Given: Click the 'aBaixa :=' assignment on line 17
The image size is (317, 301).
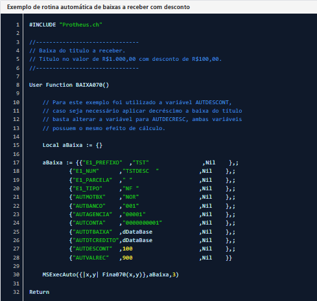Looking at the screenshot, I should point(58,162).
